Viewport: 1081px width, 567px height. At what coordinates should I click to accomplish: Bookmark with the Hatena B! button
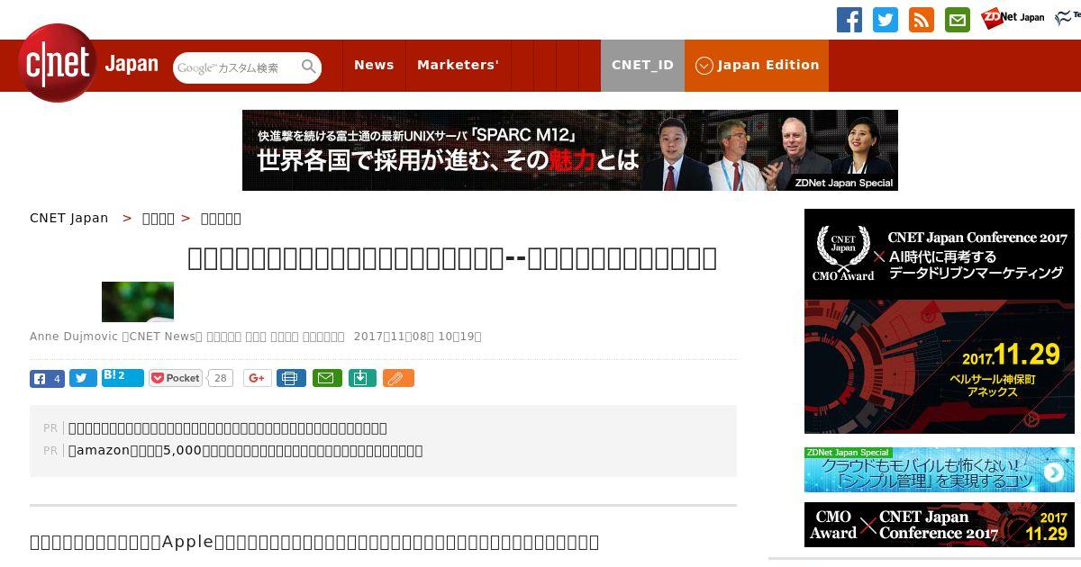coord(123,377)
